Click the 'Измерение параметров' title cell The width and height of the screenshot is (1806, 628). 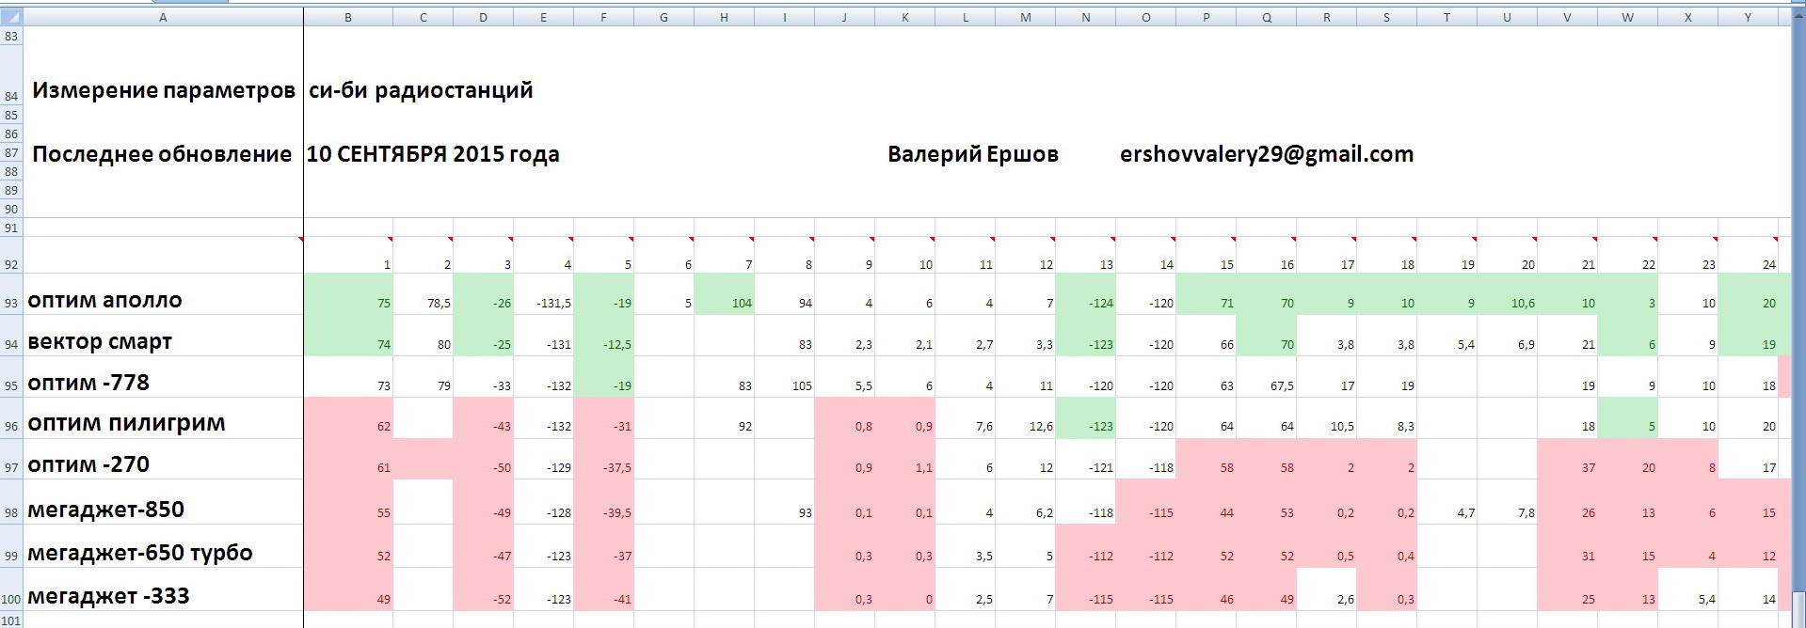pyautogui.click(x=163, y=90)
